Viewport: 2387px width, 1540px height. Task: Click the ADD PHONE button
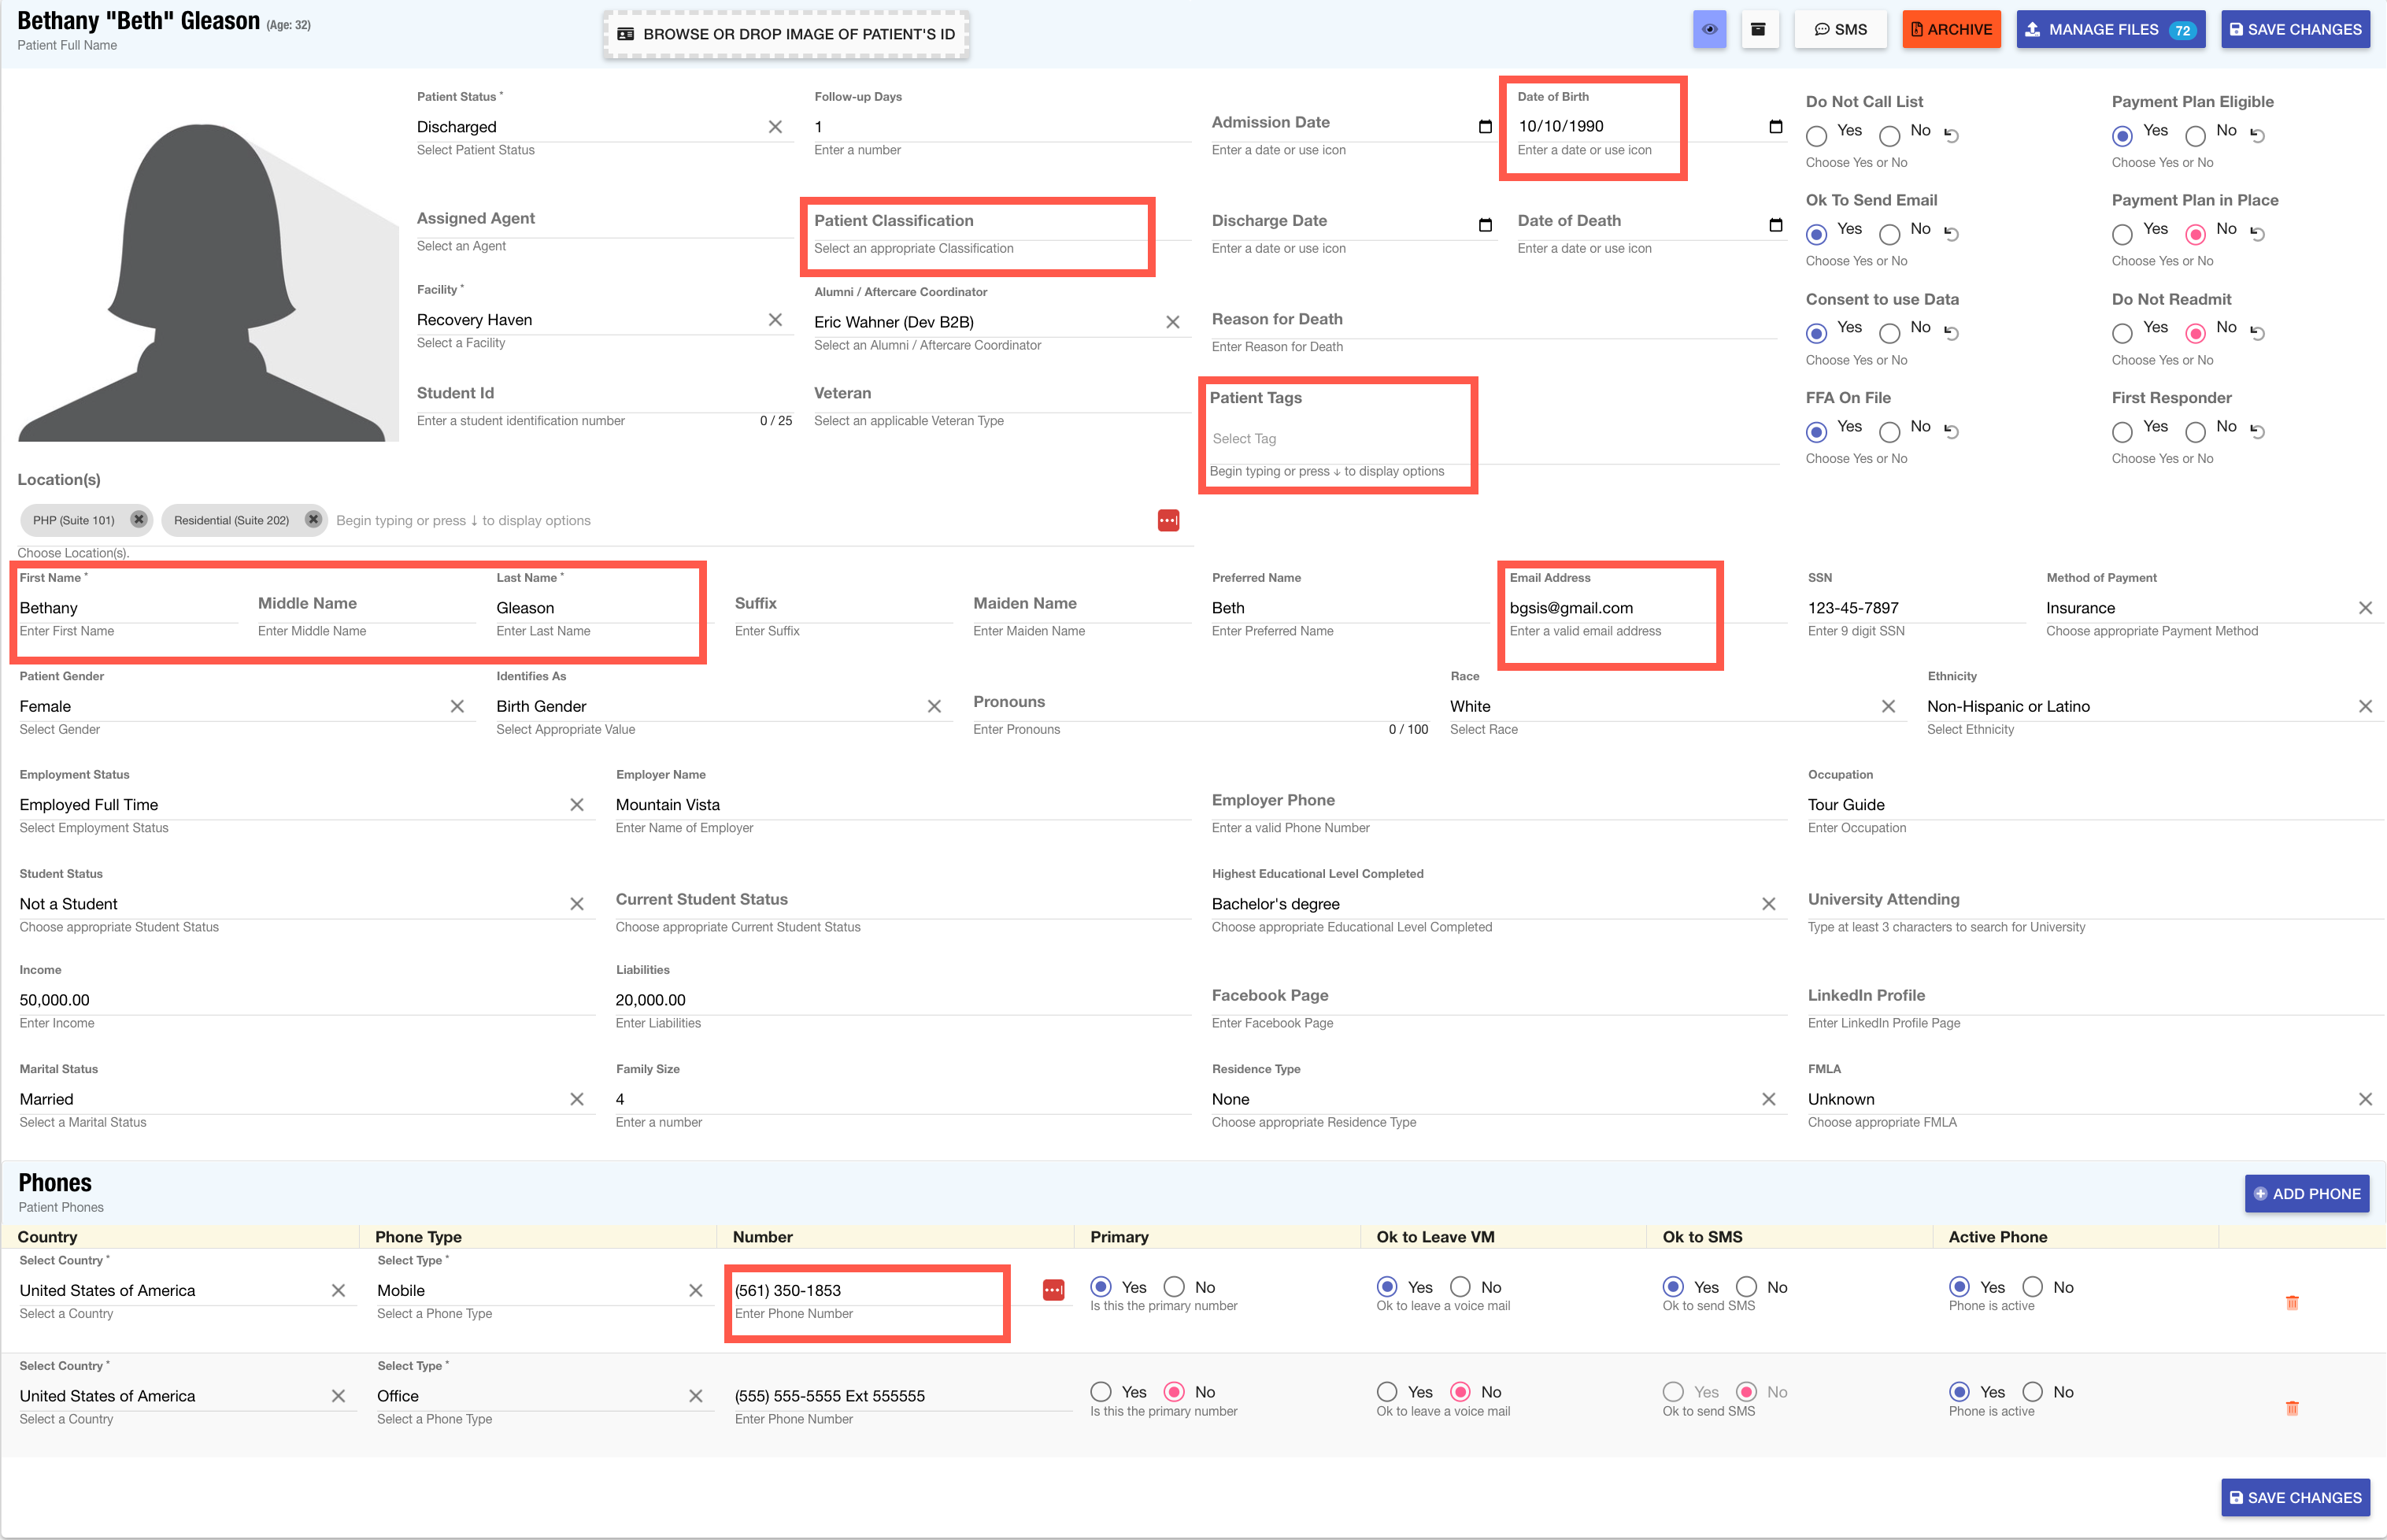pyautogui.click(x=2307, y=1193)
